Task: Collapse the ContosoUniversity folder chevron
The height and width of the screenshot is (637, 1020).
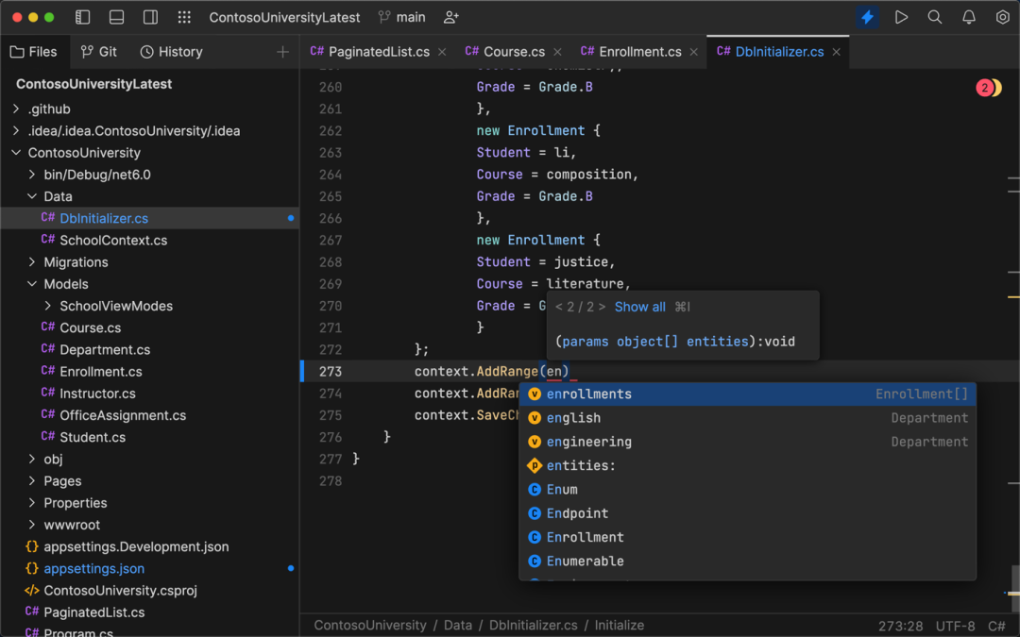Action: click(16, 153)
